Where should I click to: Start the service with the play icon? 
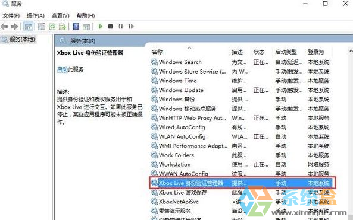click(x=101, y=27)
